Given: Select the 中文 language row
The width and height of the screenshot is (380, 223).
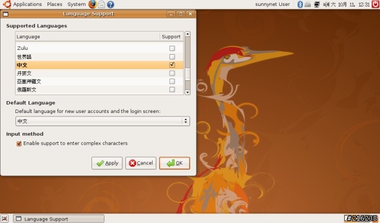Looking at the screenshot, I should 99,65.
